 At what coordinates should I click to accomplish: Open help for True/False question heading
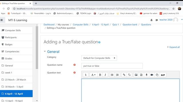tap(99, 42)
